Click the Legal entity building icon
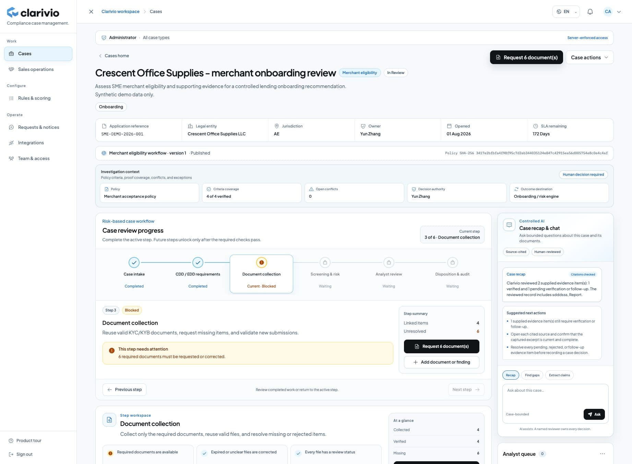 [190, 126]
